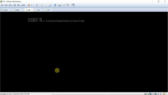The height and width of the screenshot is (95, 168).
Task: Open the Edit menu
Action: 6,5
